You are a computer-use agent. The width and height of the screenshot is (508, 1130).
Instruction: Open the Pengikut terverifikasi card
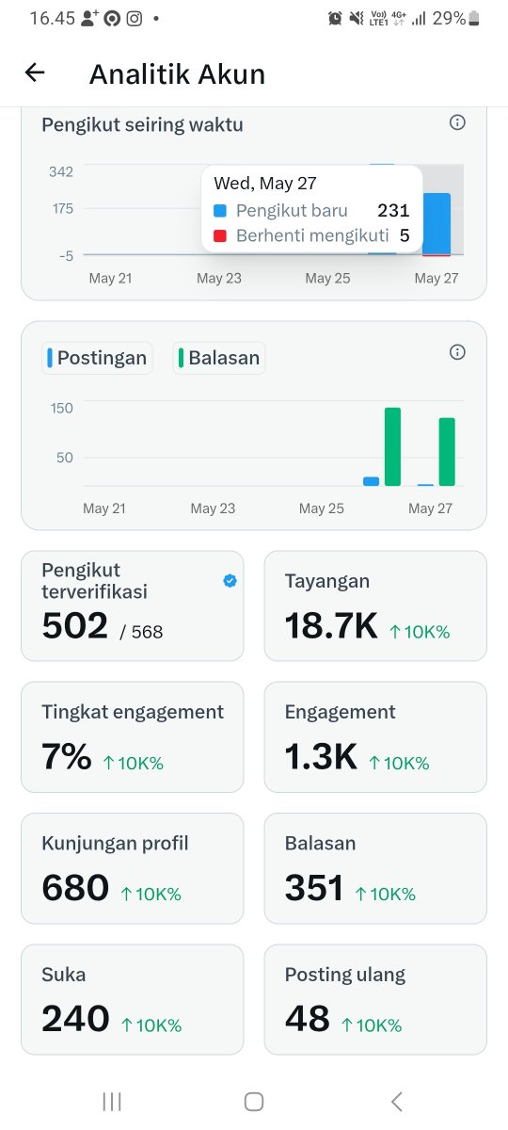[x=133, y=605]
